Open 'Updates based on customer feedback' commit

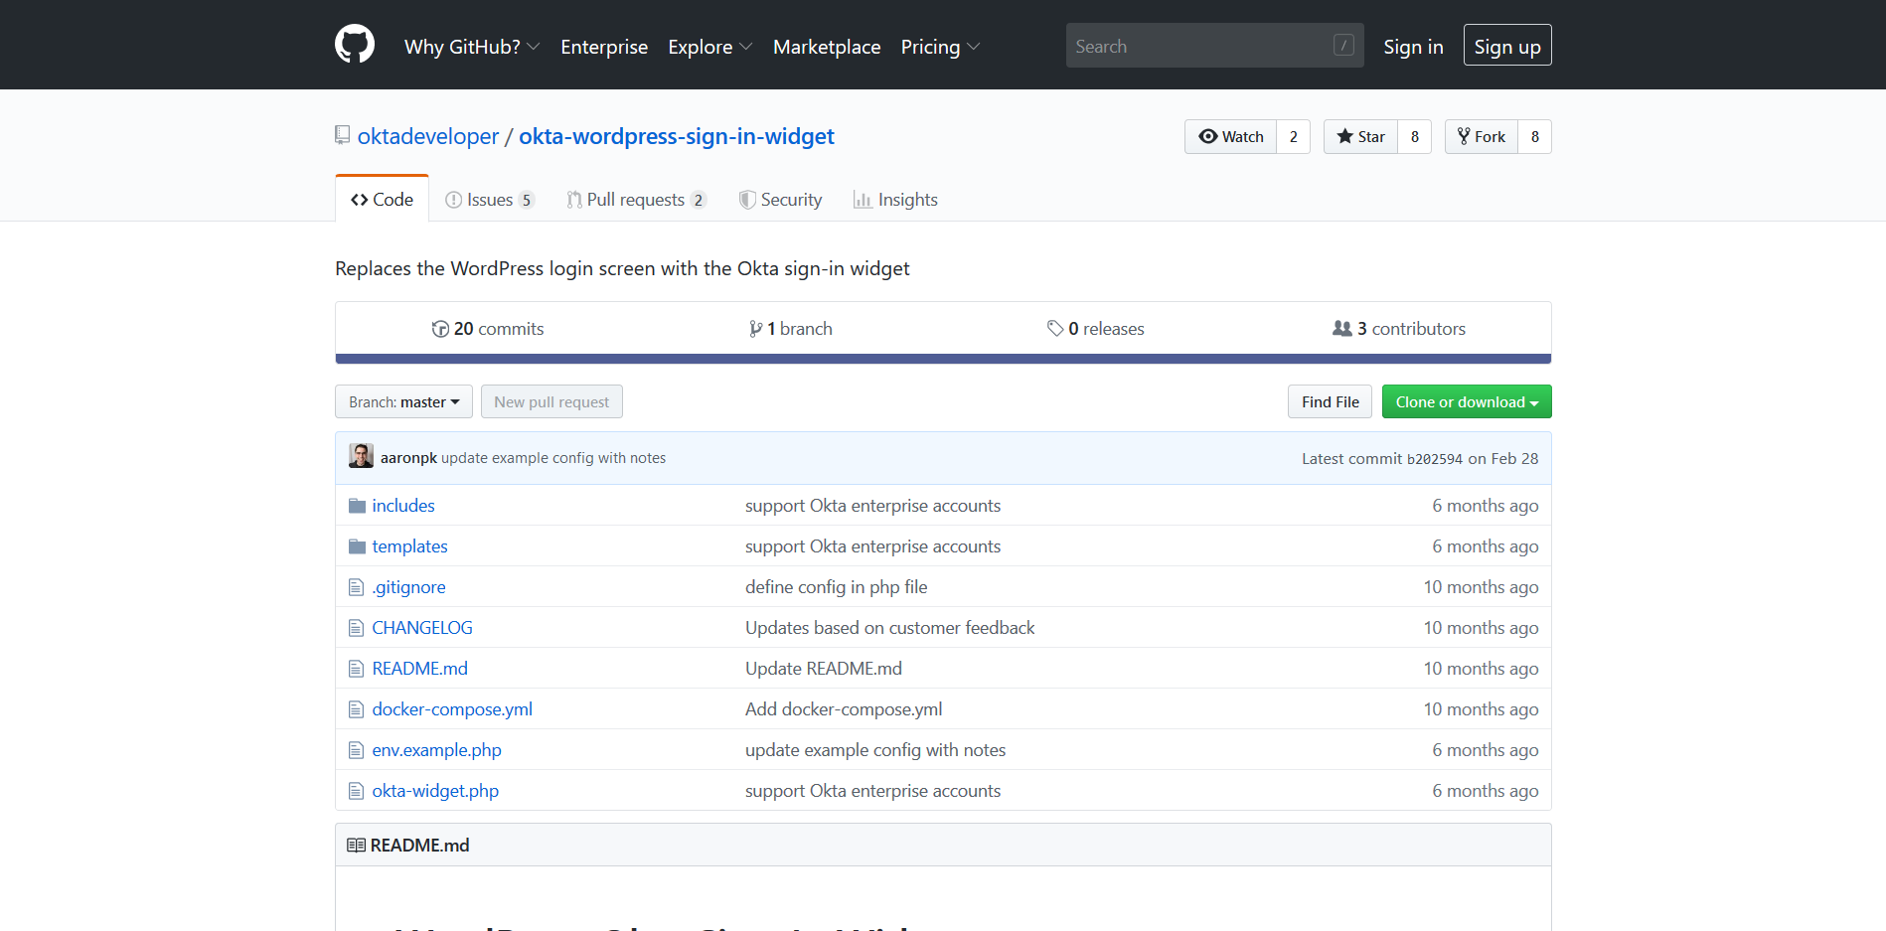click(890, 628)
